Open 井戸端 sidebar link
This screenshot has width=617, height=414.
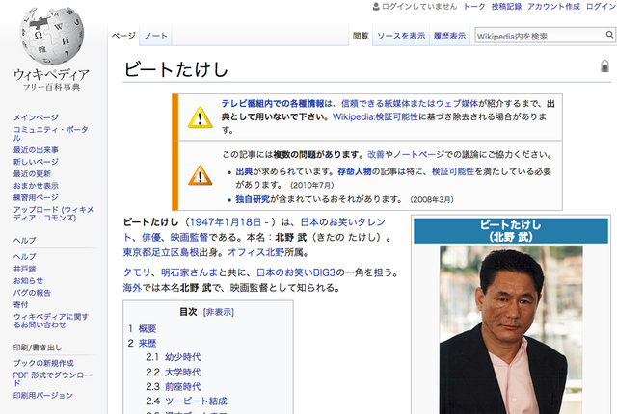click(24, 269)
